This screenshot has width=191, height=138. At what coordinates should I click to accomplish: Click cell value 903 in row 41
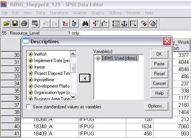coord(172,133)
